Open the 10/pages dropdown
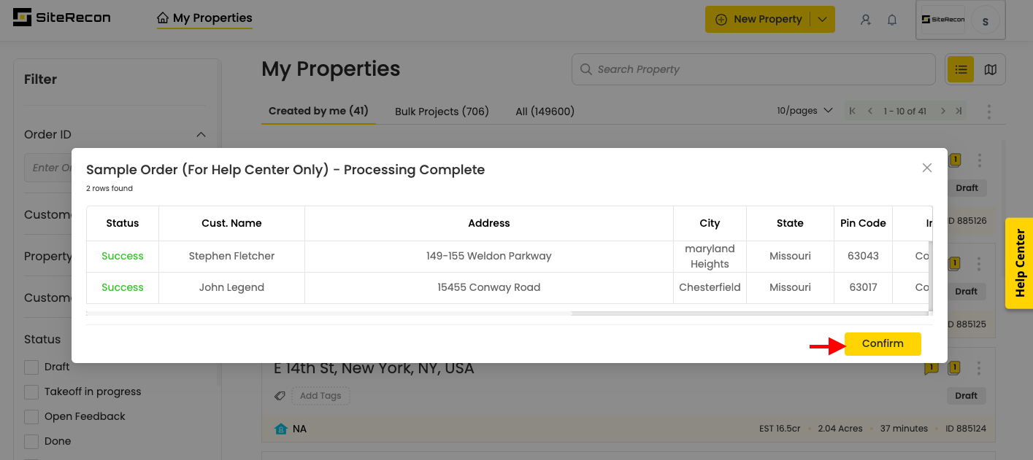Screen dimensions: 1033x460 [804, 111]
